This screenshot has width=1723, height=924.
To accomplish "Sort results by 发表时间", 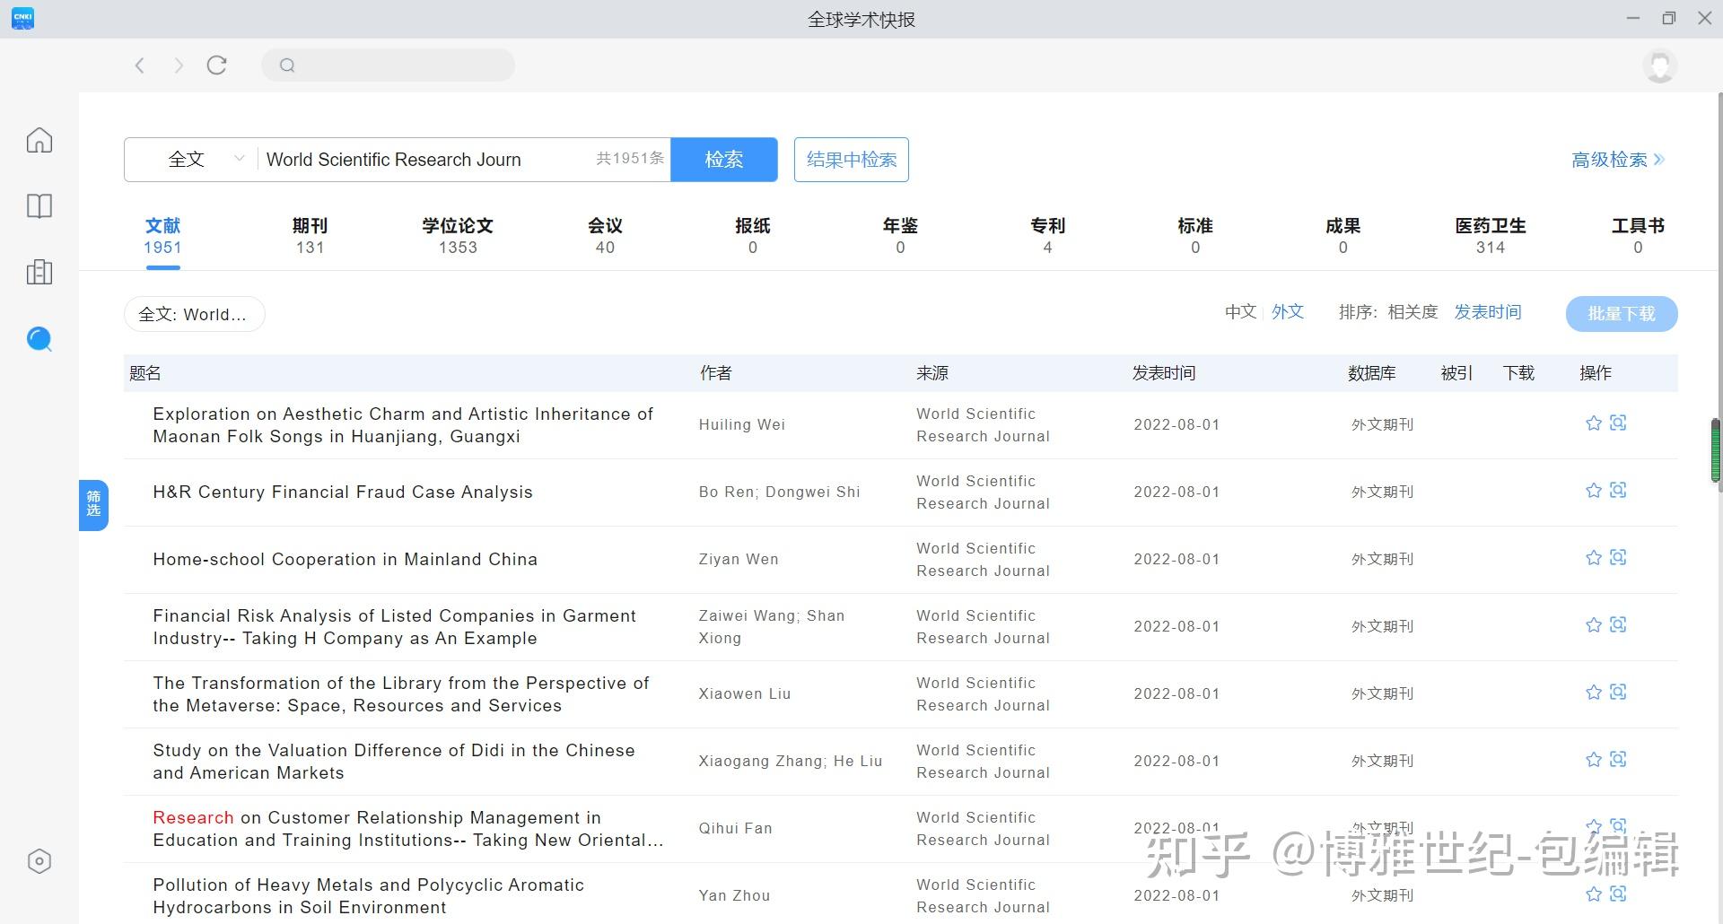I will 1488,312.
